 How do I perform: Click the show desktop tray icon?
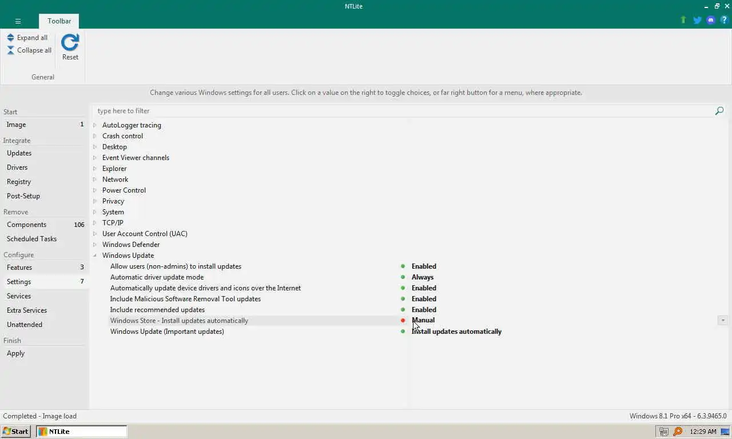[725, 432]
